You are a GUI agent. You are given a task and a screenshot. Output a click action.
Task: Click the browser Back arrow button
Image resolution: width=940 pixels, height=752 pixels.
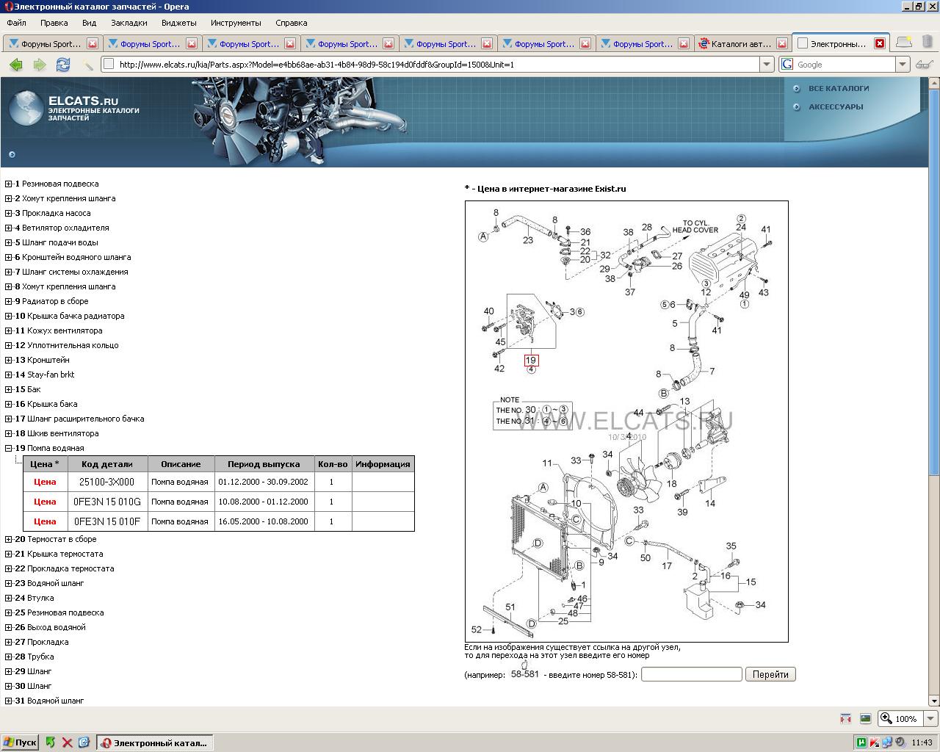tap(15, 65)
